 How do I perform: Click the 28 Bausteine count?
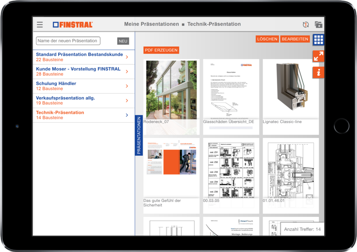pyautogui.click(x=50, y=74)
